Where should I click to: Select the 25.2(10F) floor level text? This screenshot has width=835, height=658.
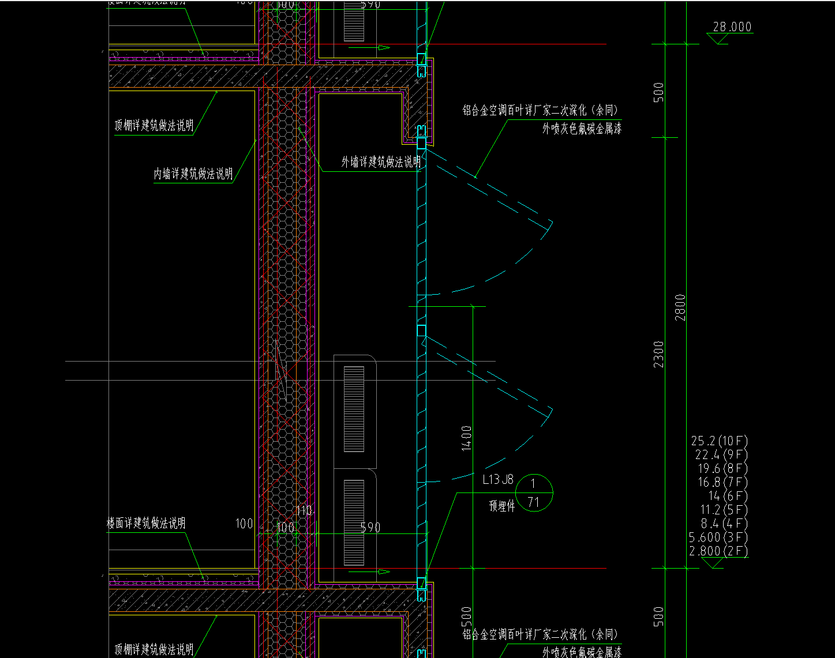719,441
